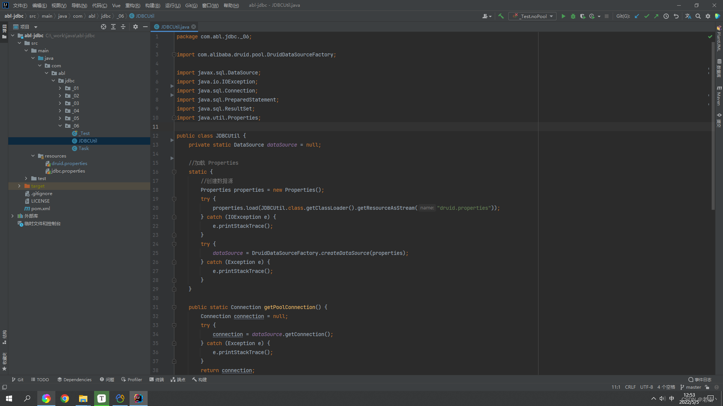Image resolution: width=723 pixels, height=406 pixels.
Task: Open IDE settings gear in top toolbar
Action: point(708,16)
